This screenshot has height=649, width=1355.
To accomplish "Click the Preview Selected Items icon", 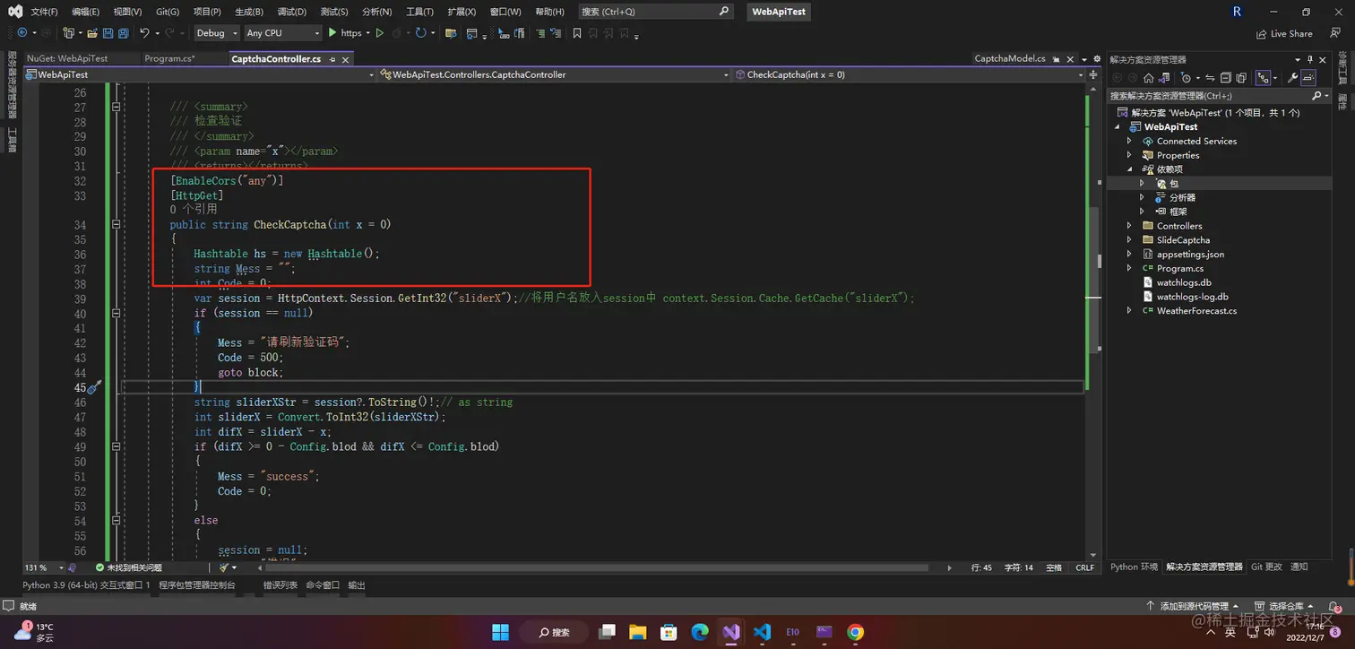I will click(x=1308, y=78).
